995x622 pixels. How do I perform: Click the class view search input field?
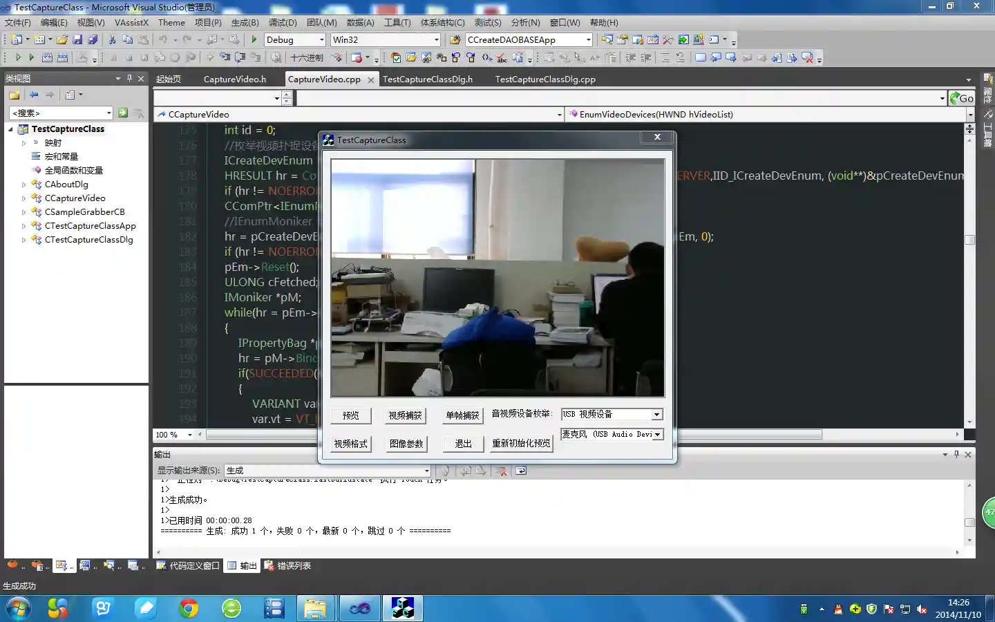pos(57,113)
